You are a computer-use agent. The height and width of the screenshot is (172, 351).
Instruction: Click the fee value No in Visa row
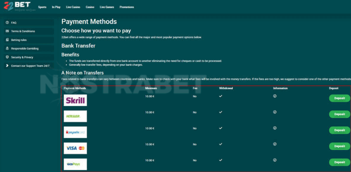pos(195,144)
